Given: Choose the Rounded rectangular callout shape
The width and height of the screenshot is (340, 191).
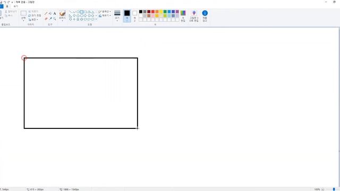Looking at the screenshot, I should point(86,19).
